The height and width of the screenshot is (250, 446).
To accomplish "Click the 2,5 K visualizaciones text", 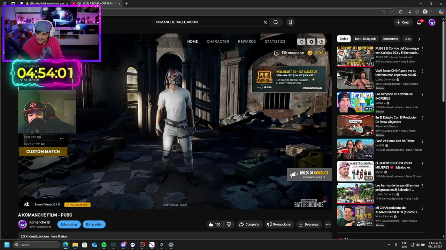I will [35, 236].
